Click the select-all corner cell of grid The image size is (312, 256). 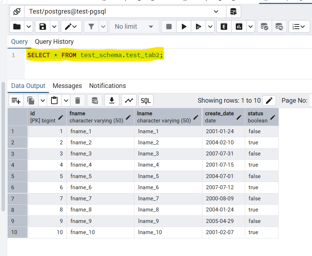(17, 117)
